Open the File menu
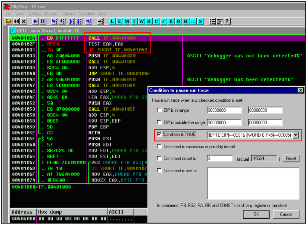This screenshot has width=307, height=225. pyautogui.click(x=9, y=14)
